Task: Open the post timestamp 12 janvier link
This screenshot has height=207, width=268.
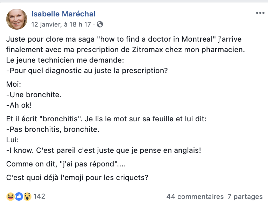Action: click(61, 24)
